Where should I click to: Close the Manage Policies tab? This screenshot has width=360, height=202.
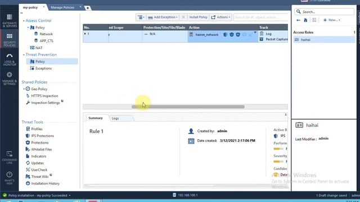80,7
